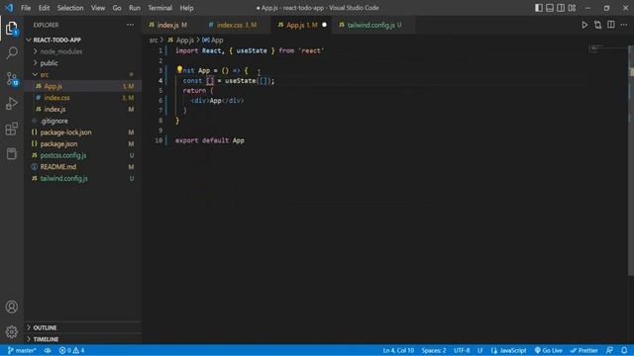The width and height of the screenshot is (634, 356).
Task: Open the Manage gear icon
Action: 12,332
